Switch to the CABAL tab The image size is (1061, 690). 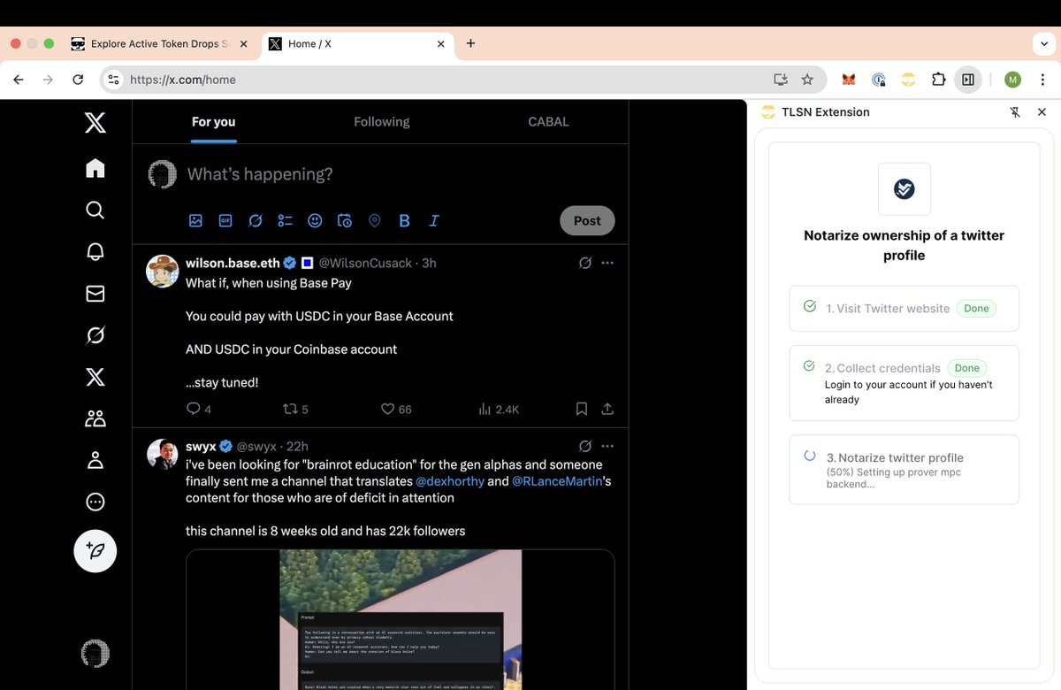[x=548, y=121]
